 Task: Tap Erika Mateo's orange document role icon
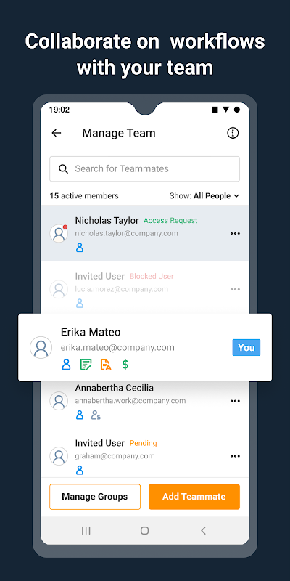(106, 365)
